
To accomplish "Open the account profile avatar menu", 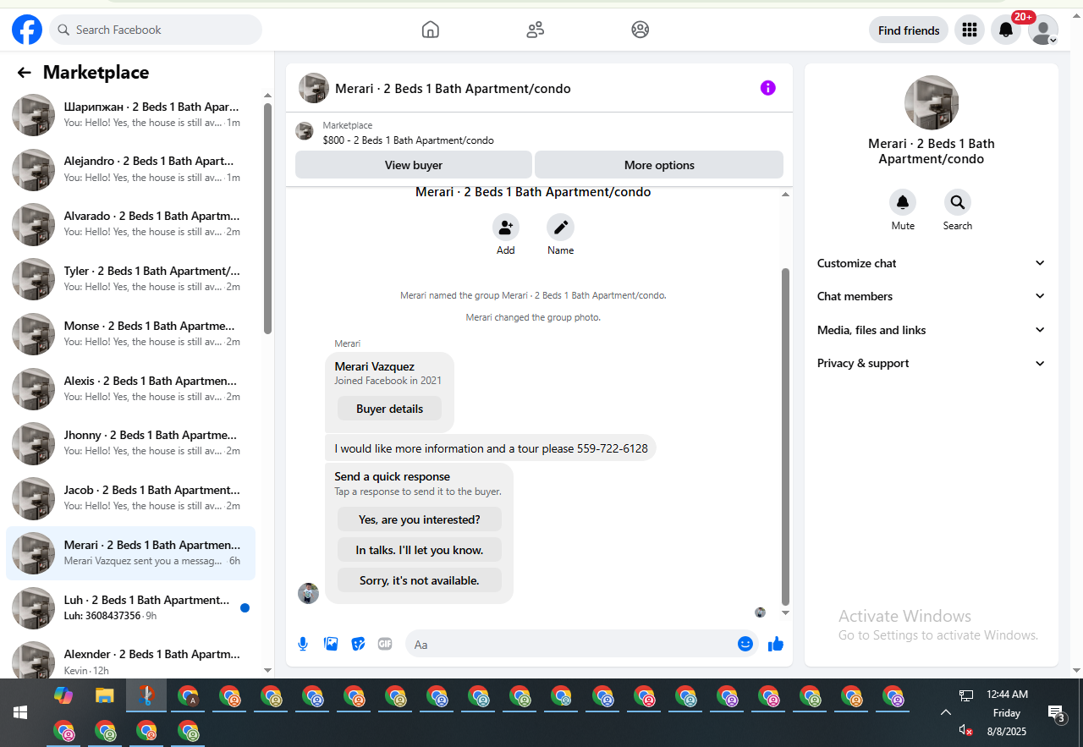I will coord(1043,30).
